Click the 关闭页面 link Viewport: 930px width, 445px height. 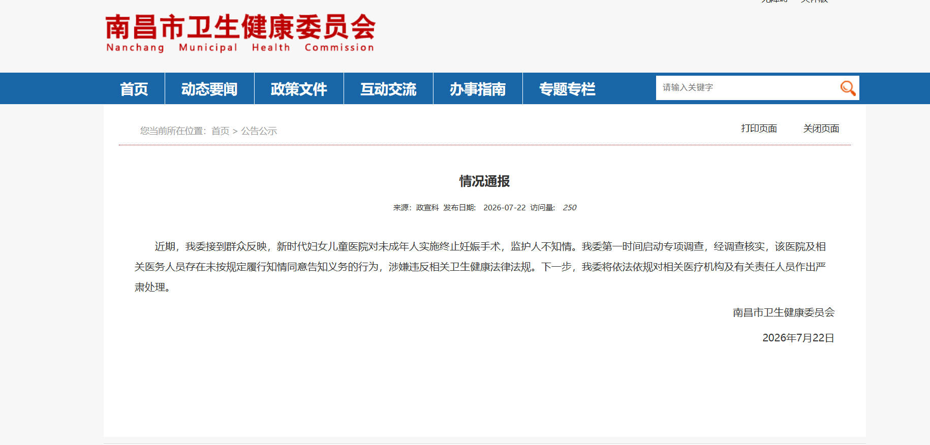[821, 129]
